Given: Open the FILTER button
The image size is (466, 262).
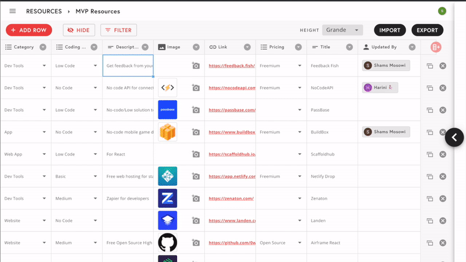Looking at the screenshot, I should click(119, 30).
